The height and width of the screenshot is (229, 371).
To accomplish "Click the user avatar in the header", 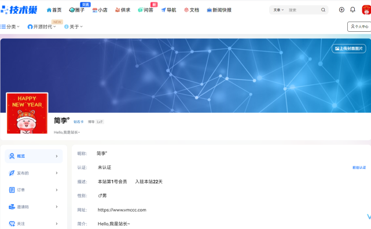I will pos(366,10).
